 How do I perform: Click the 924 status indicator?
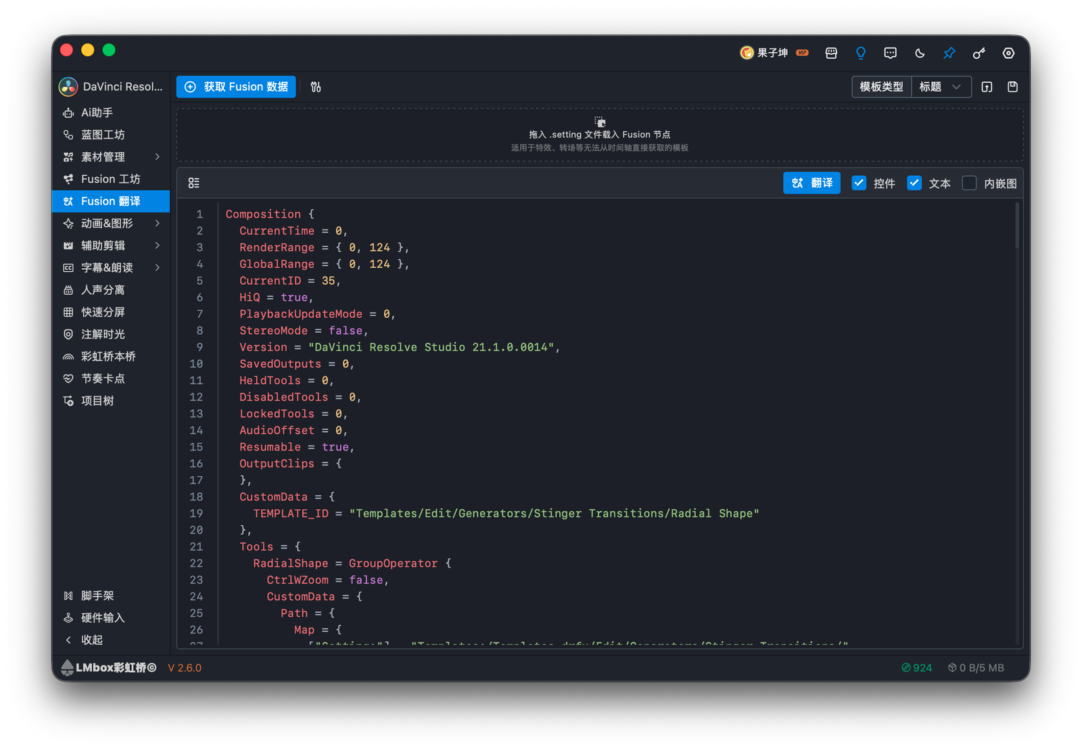click(x=916, y=667)
